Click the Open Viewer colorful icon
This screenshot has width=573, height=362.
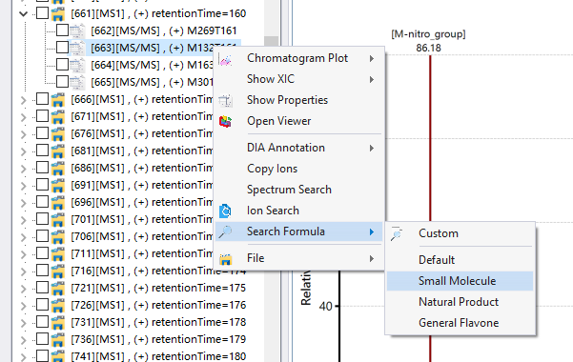point(225,121)
